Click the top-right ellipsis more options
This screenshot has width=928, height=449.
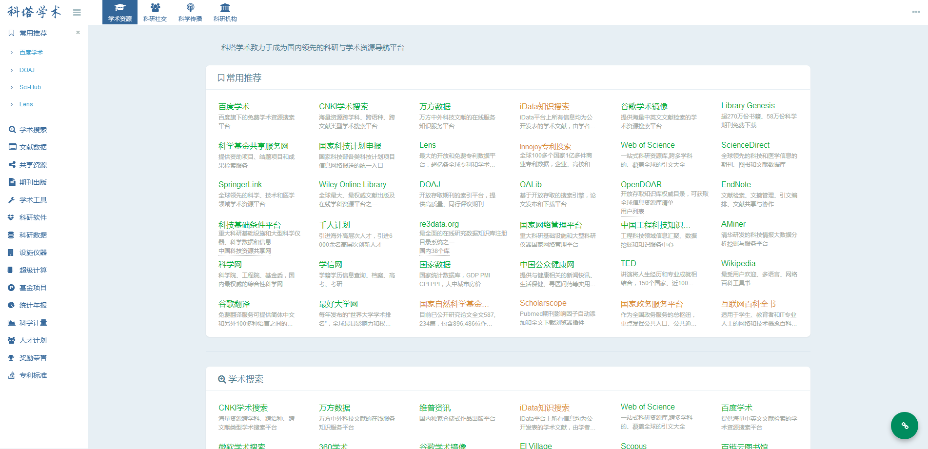(x=916, y=12)
